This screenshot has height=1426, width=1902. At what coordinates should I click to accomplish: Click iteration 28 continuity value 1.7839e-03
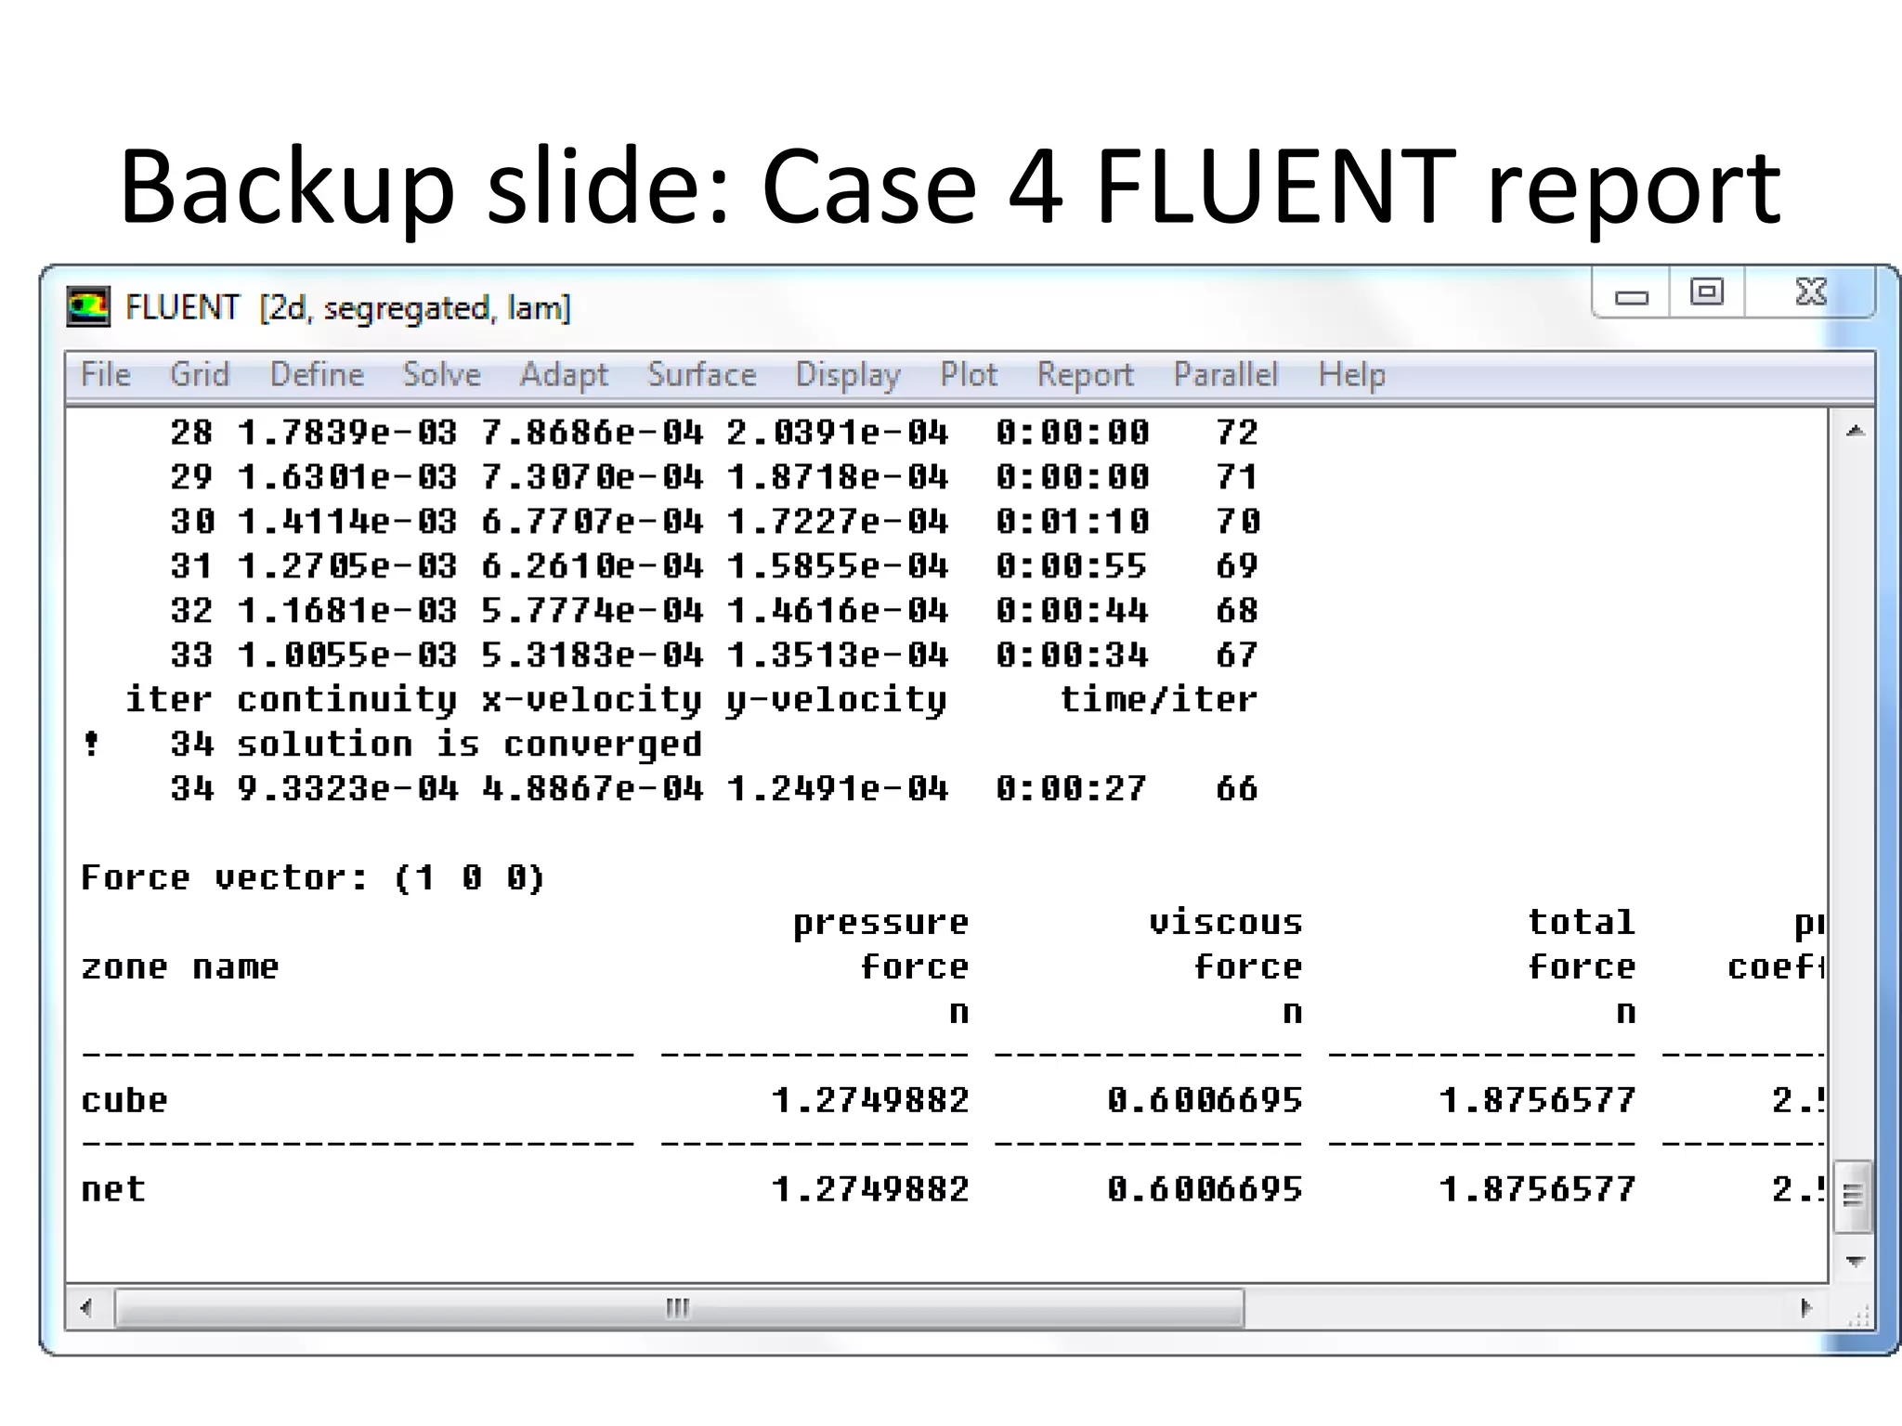(347, 432)
